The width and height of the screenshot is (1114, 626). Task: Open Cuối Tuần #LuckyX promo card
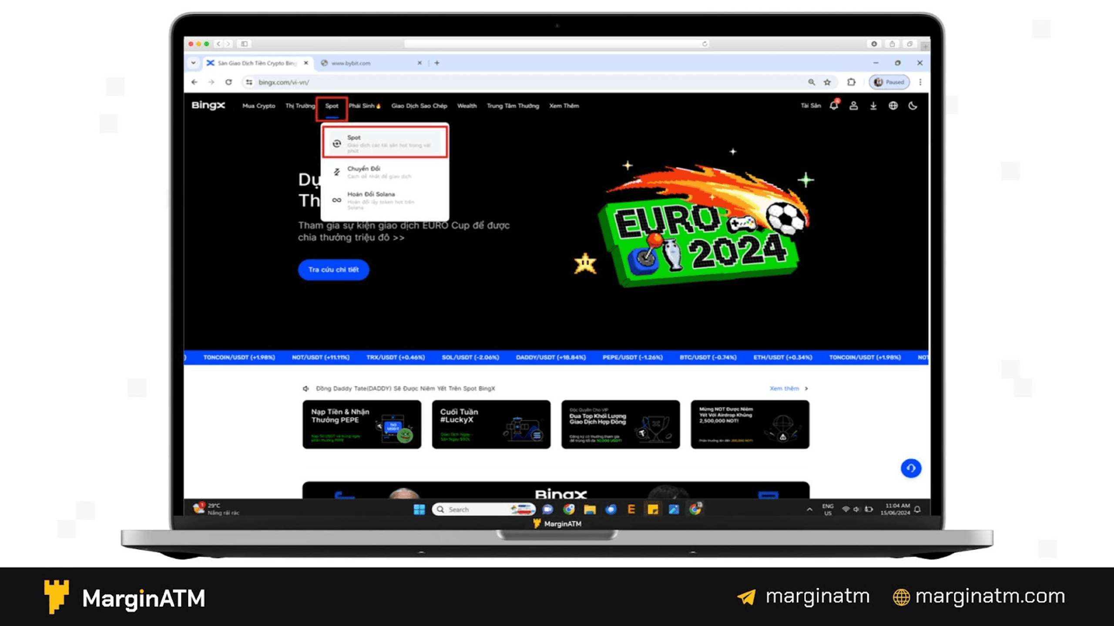pos(491,424)
